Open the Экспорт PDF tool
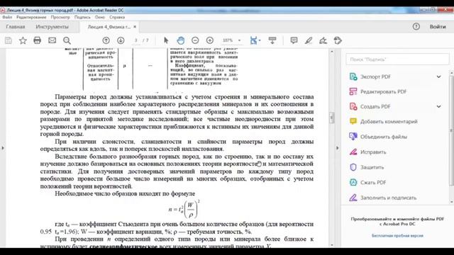Image resolution: width=454 pixels, height=255 pixels. tap(375, 77)
